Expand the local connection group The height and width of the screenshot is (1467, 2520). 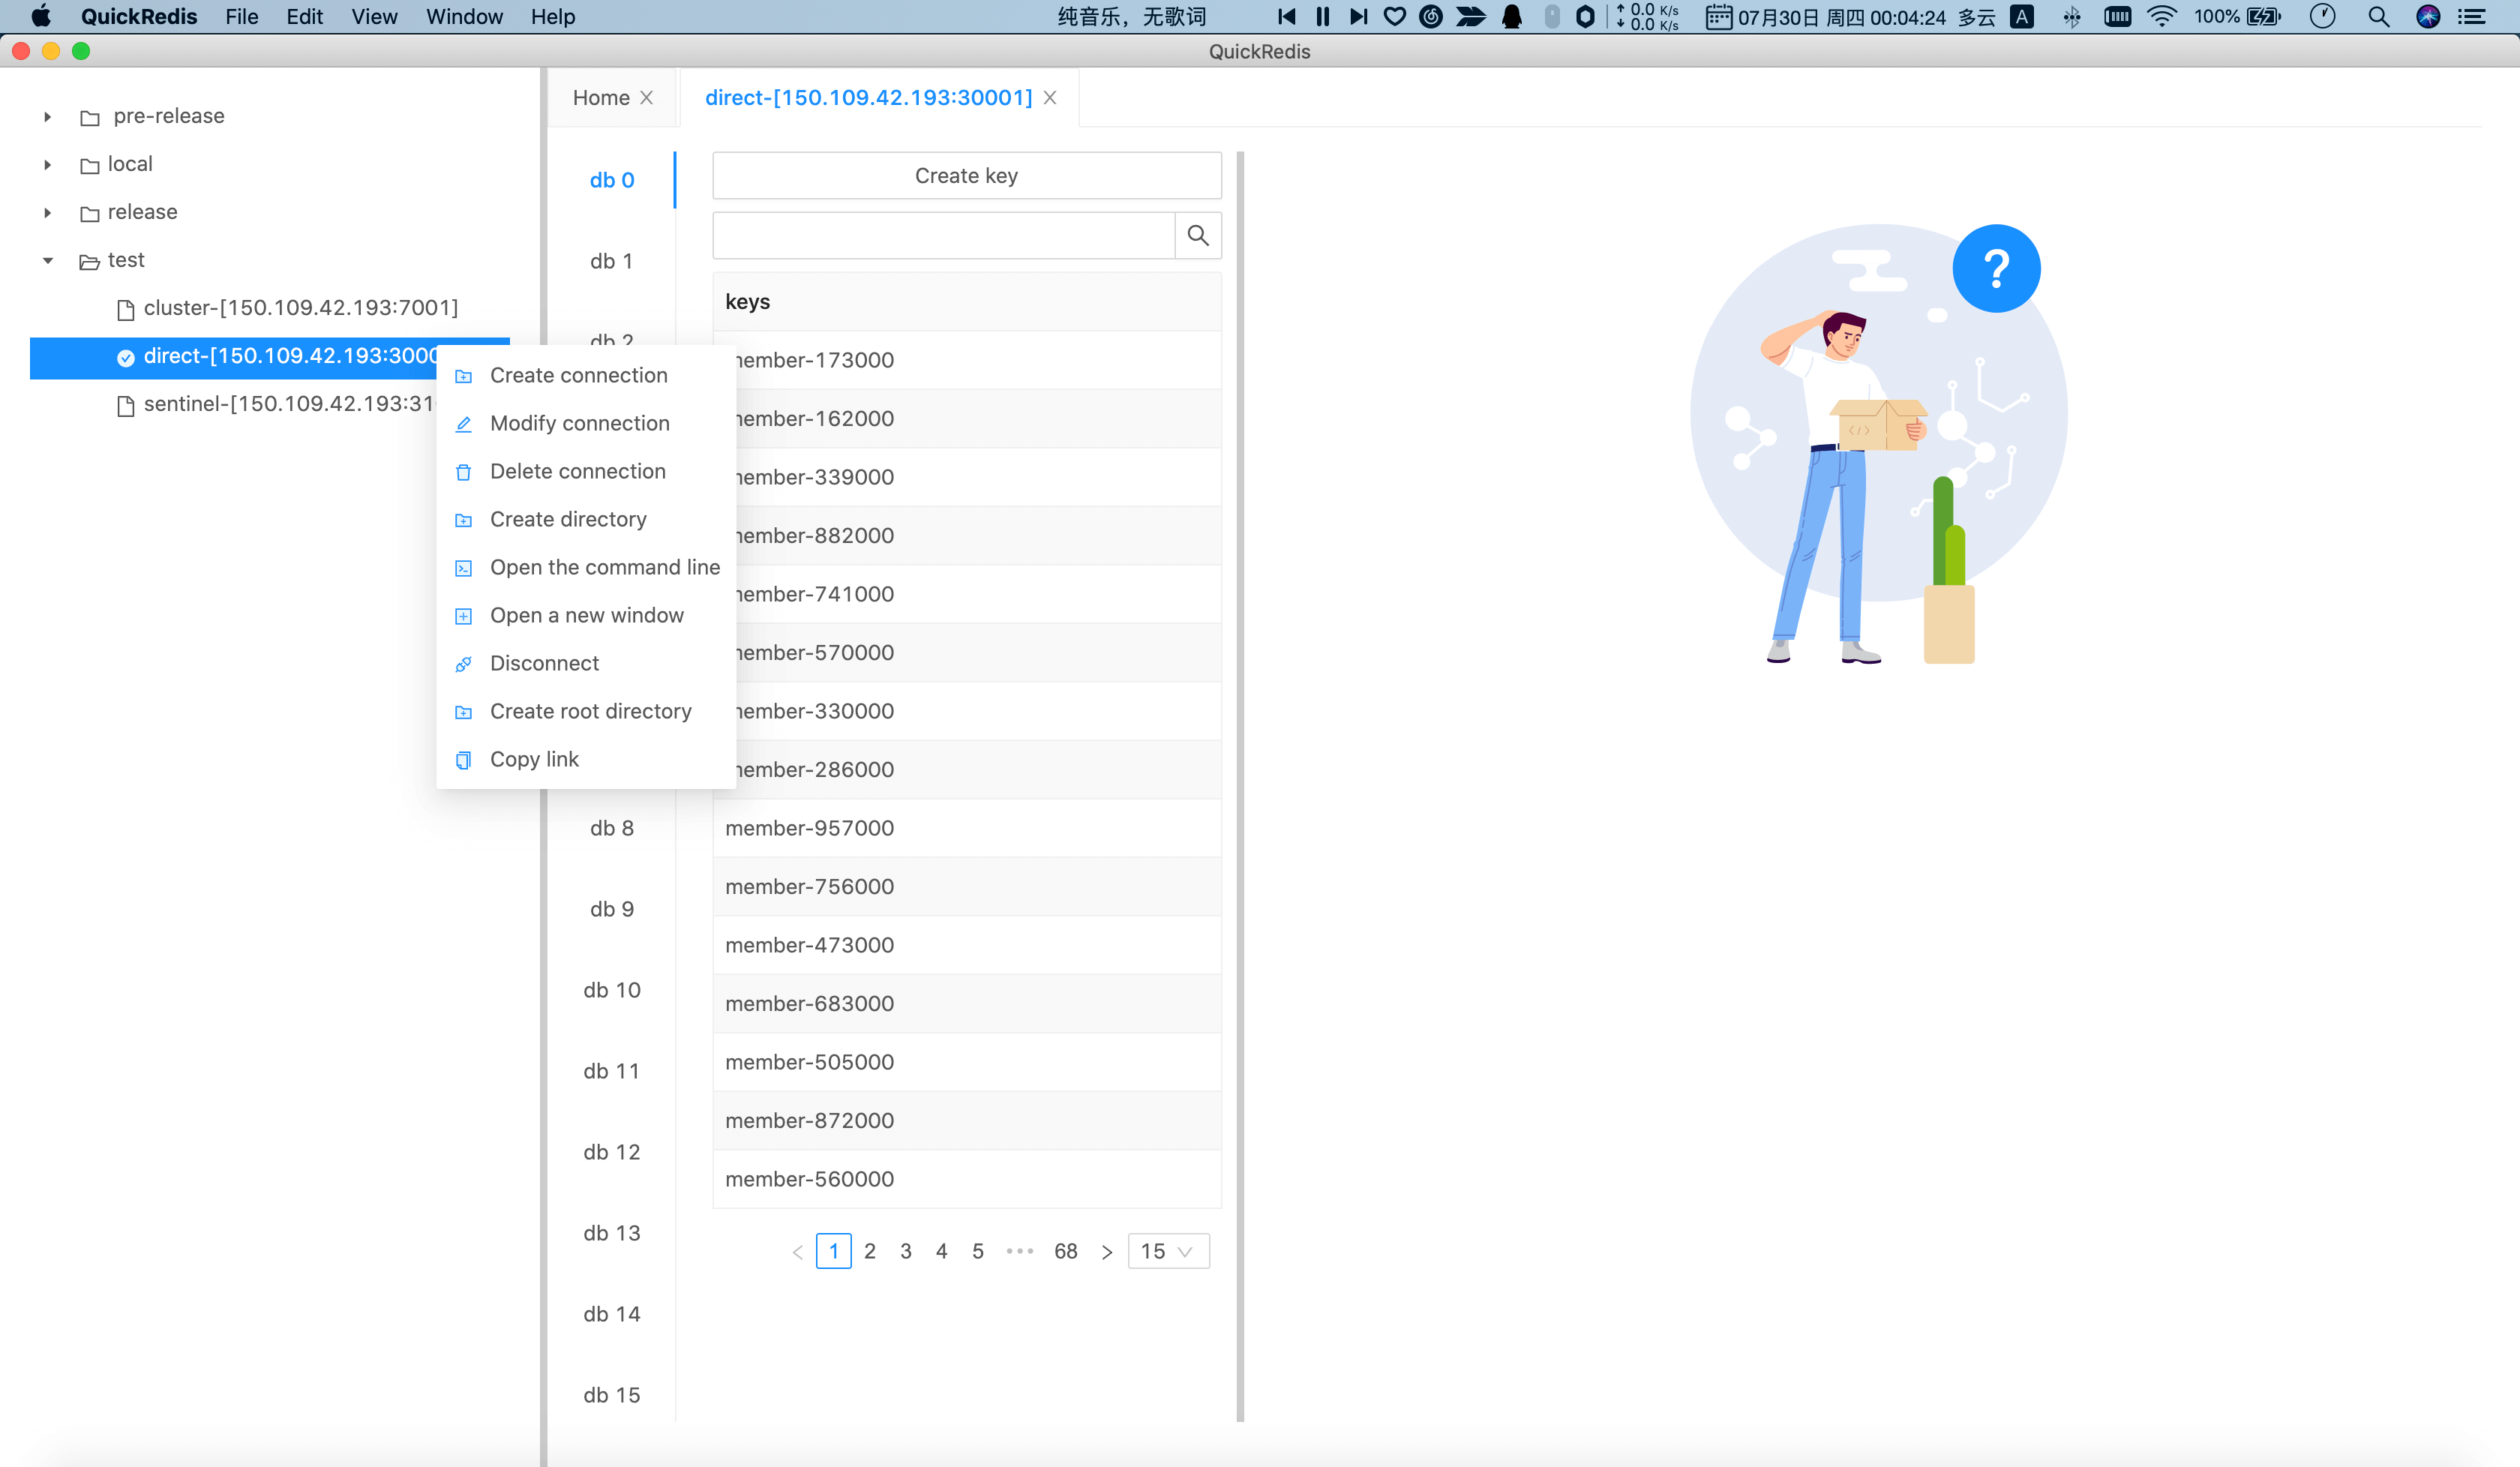coord(47,163)
